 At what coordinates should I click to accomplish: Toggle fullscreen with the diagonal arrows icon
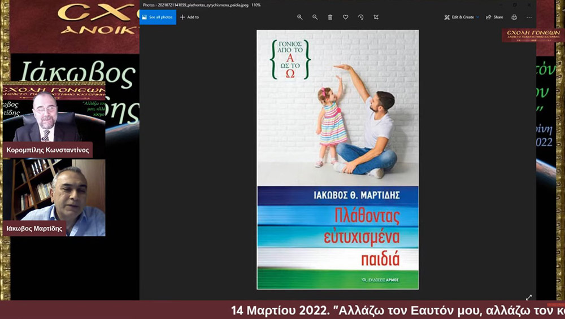(x=529, y=298)
